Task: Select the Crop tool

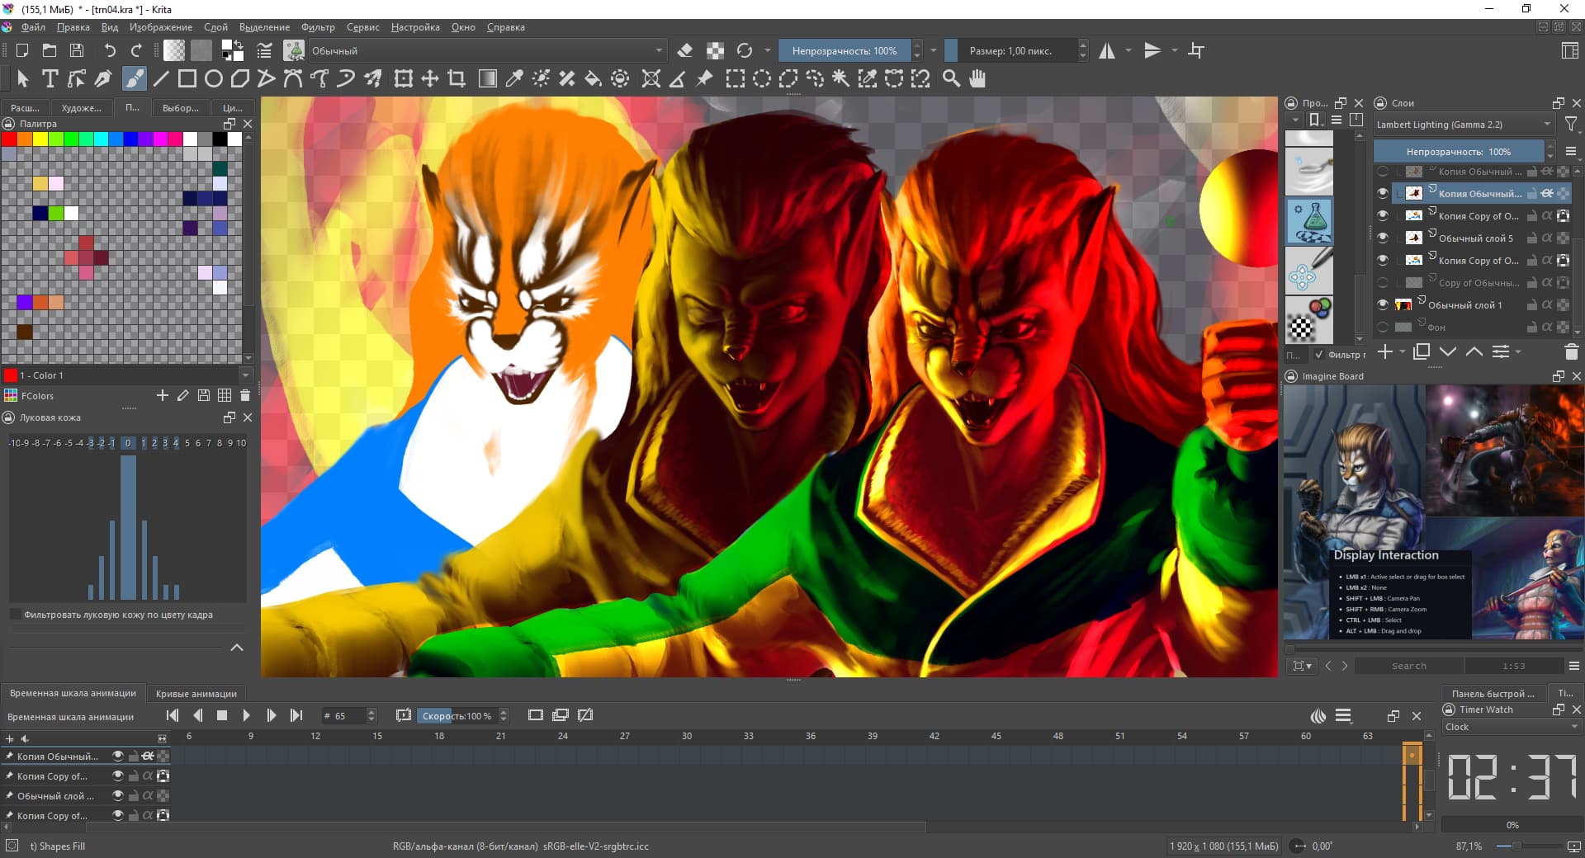Action: point(457,79)
